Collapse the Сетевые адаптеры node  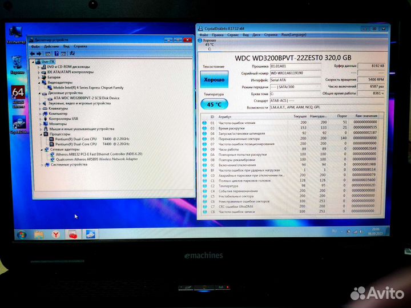42,149
